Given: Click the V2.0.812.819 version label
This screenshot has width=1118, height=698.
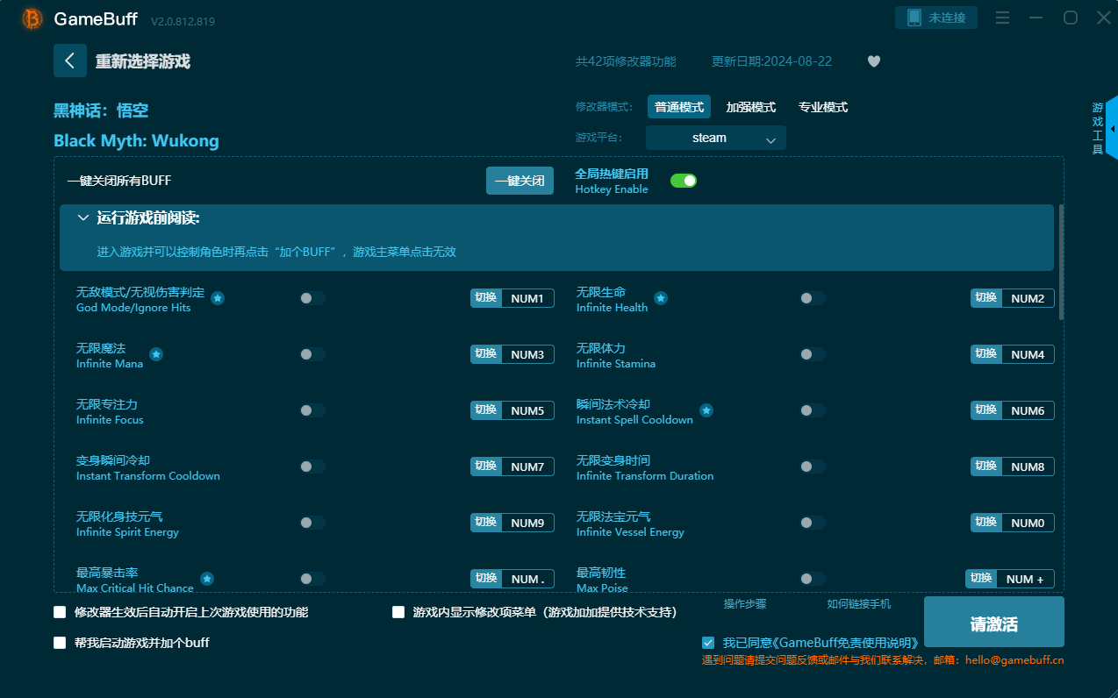Looking at the screenshot, I should pyautogui.click(x=183, y=21).
